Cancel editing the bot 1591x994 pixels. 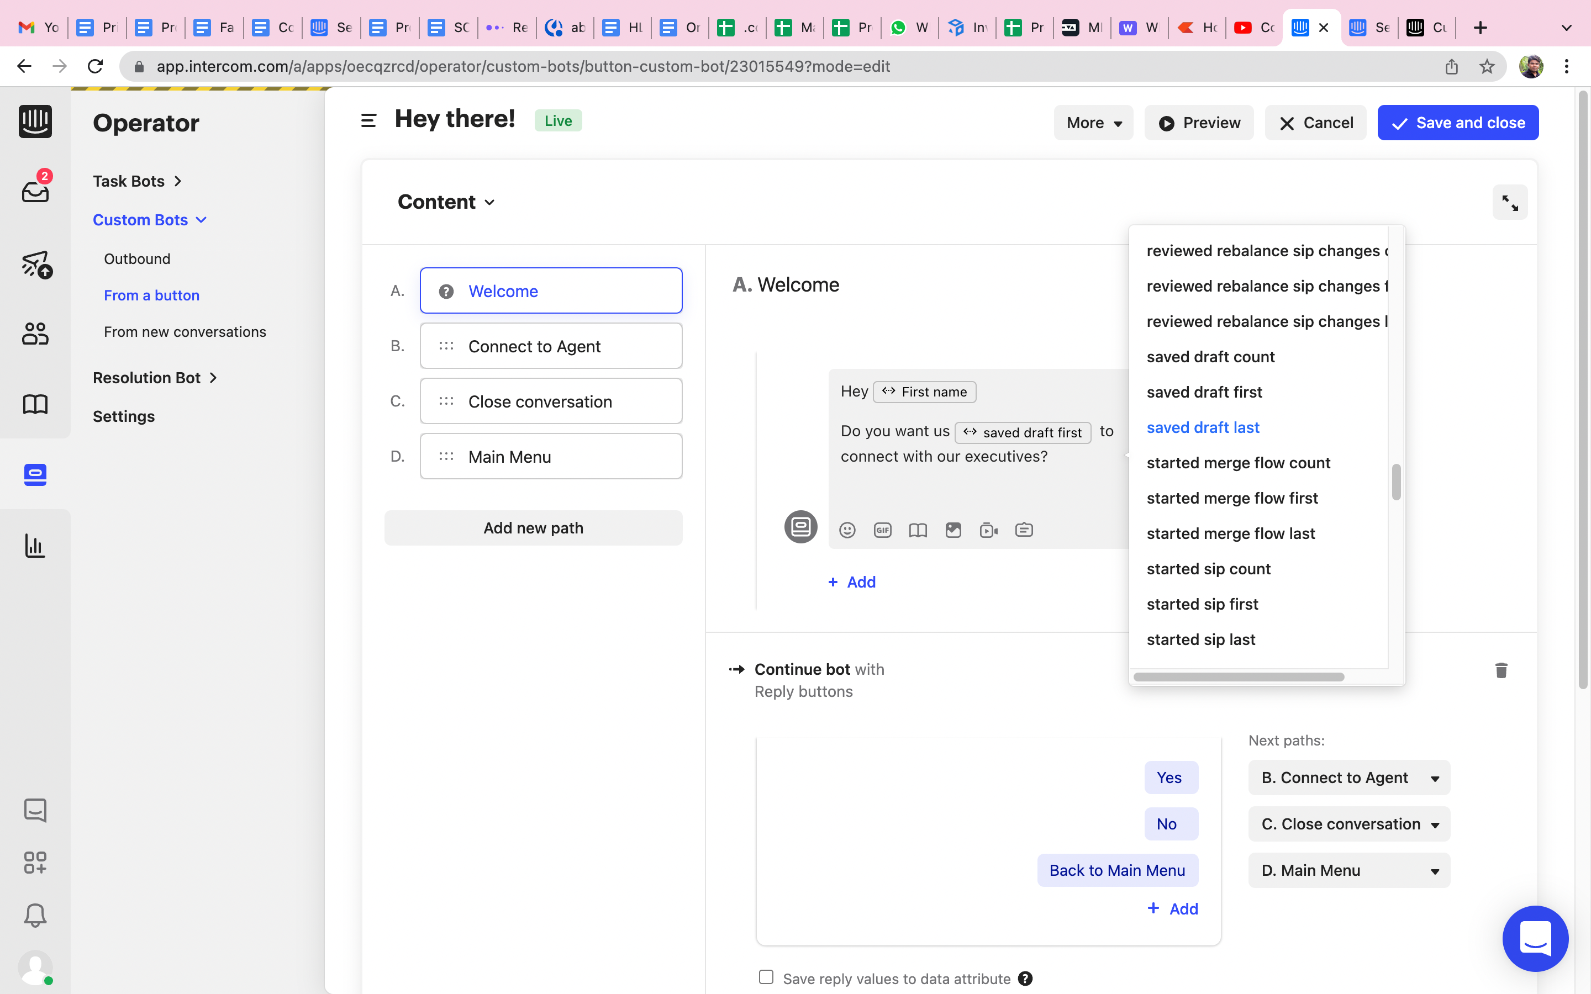coord(1315,123)
